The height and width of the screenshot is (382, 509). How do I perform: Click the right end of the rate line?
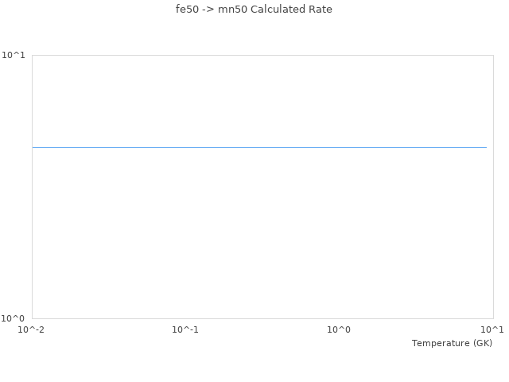point(485,147)
